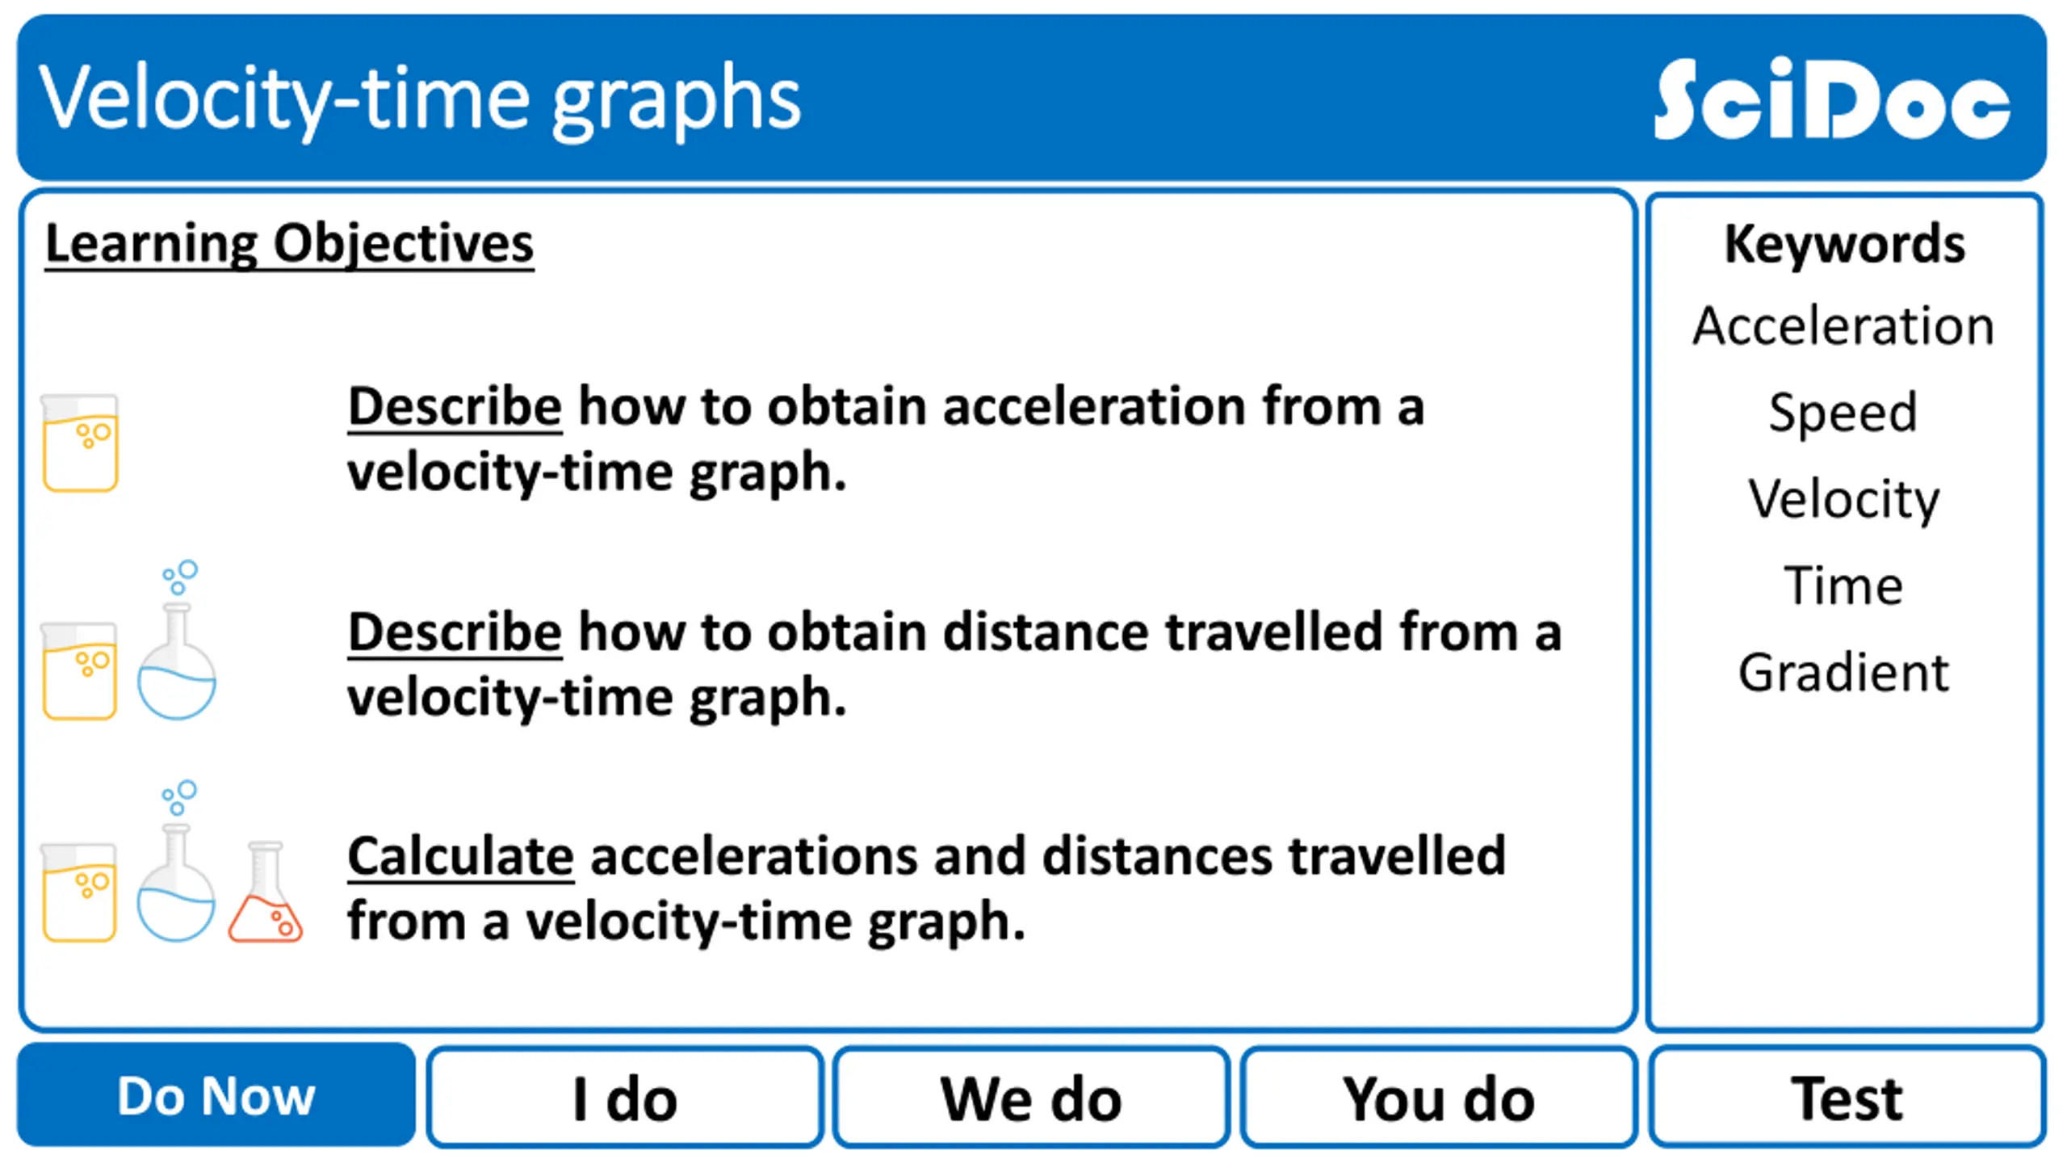Click the SciDoc logo in the header

pos(1831,99)
